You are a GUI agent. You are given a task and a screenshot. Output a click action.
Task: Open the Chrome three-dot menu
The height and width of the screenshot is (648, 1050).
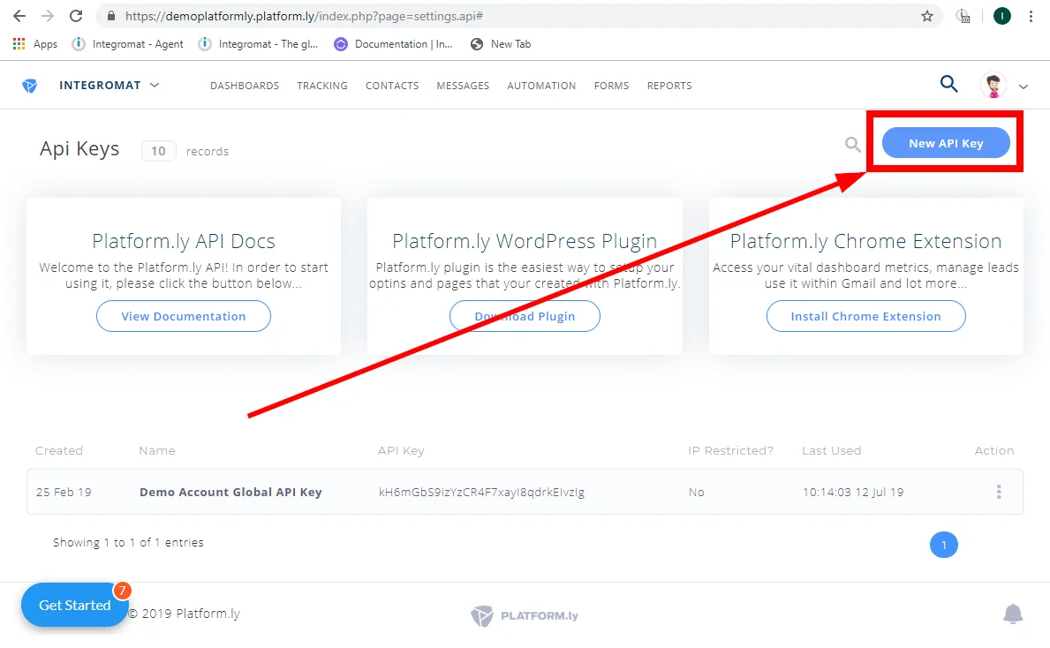pos(1031,16)
